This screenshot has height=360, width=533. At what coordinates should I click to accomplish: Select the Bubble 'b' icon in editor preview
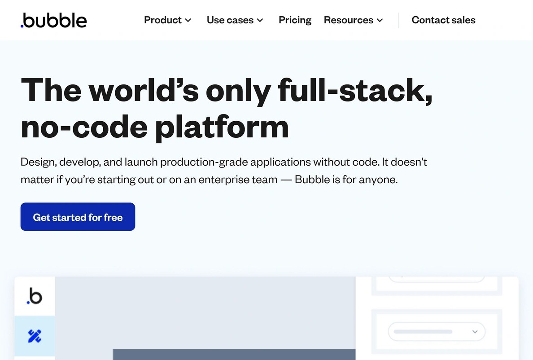pyautogui.click(x=35, y=296)
